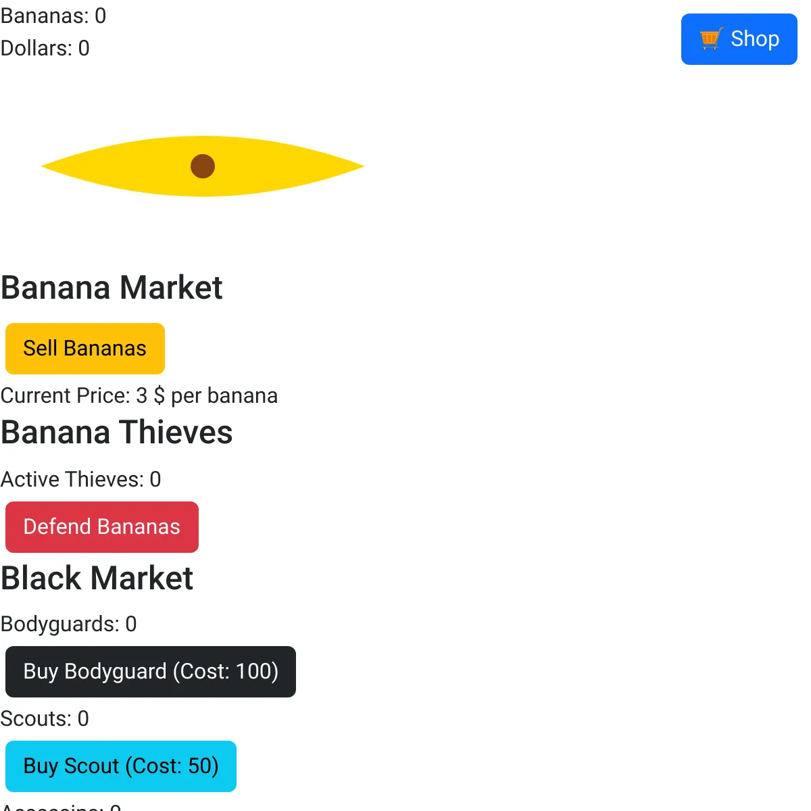
Task: Sell your bananas at the market
Action: coord(85,349)
